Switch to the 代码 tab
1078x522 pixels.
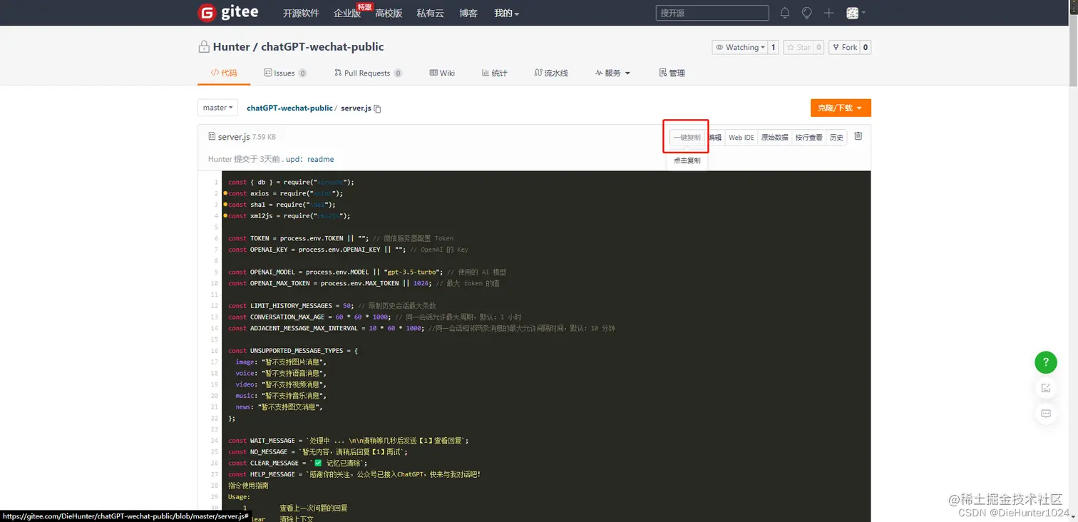224,73
